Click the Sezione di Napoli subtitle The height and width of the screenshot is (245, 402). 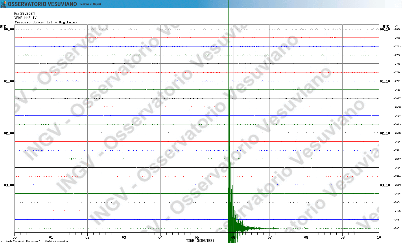(x=90, y=4)
